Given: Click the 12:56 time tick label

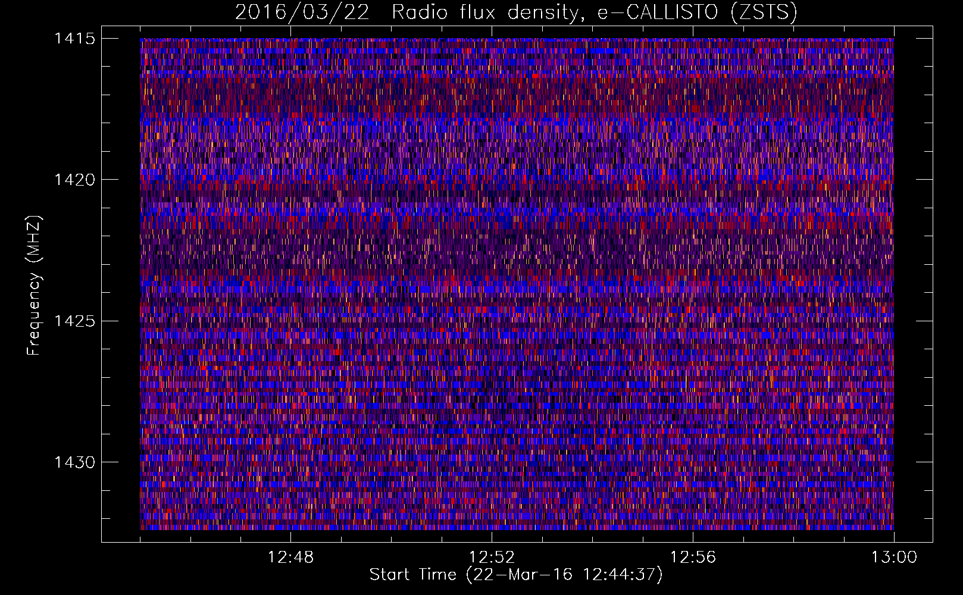Looking at the screenshot, I should point(693,558).
